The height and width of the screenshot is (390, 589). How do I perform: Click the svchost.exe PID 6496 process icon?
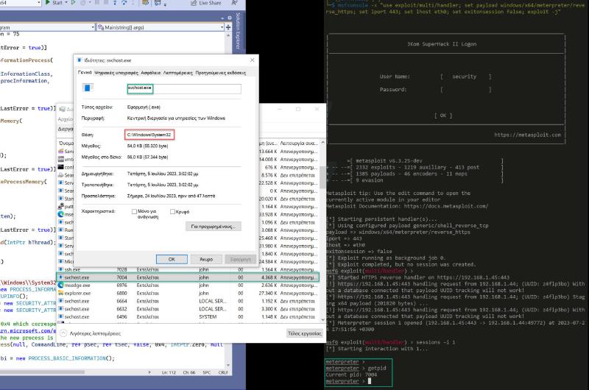61,317
